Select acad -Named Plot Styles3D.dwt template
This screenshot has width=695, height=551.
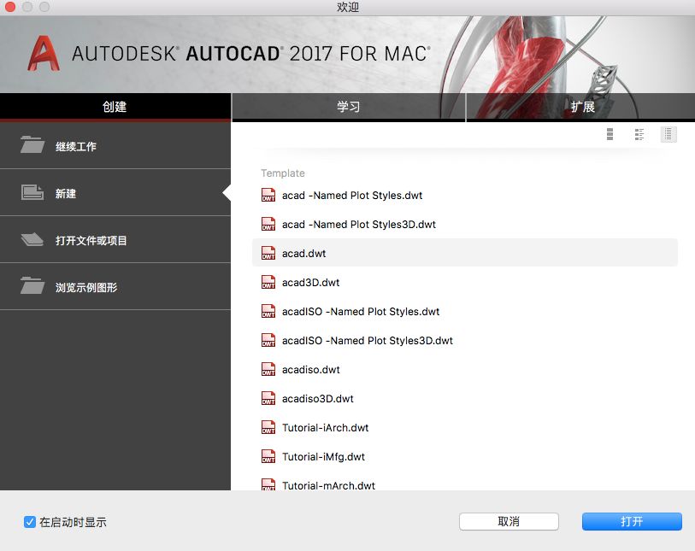(x=358, y=225)
